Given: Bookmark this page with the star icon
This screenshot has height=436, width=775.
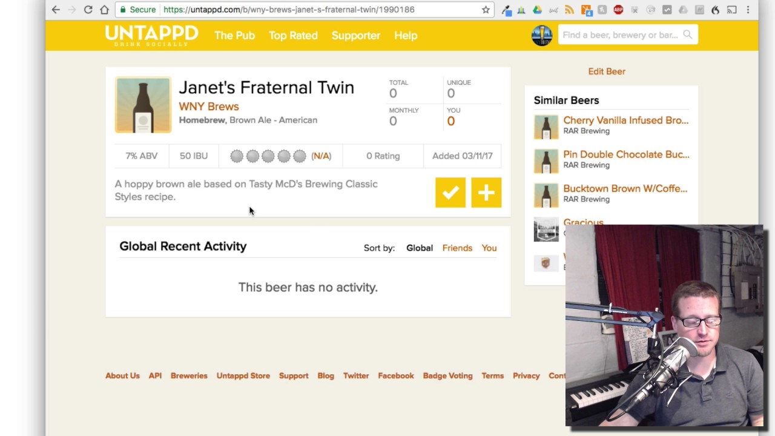Looking at the screenshot, I should [486, 10].
